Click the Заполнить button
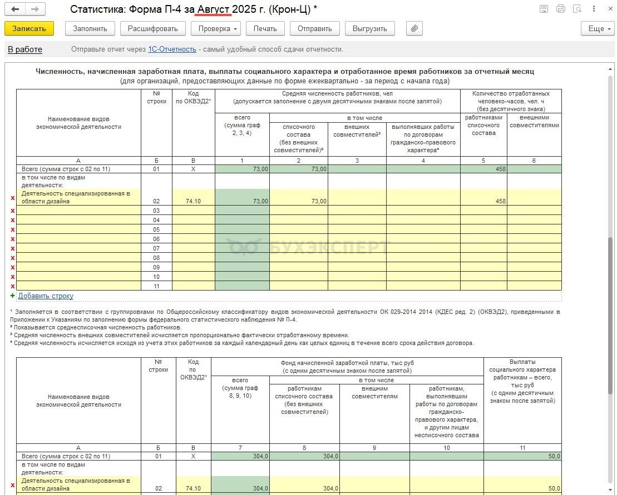617x495 pixels. pos(90,28)
